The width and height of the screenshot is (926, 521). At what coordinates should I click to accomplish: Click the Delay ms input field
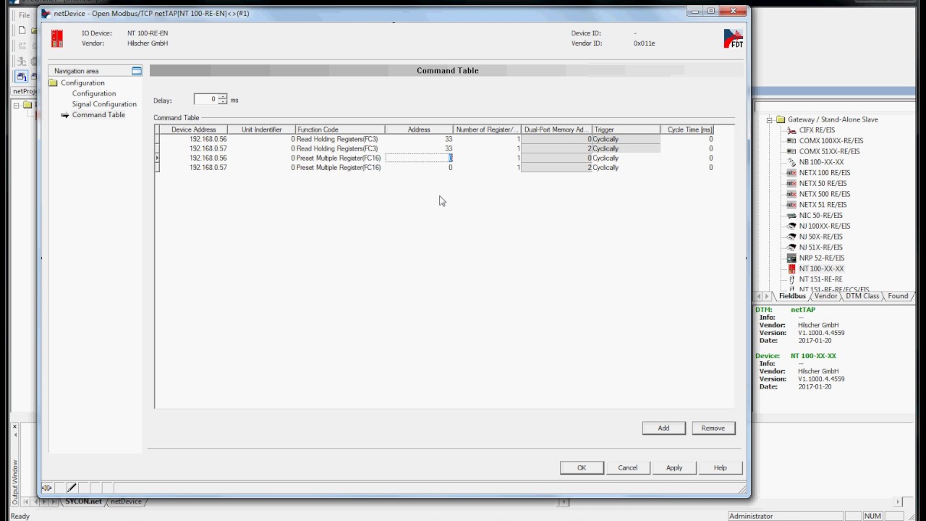pos(205,99)
